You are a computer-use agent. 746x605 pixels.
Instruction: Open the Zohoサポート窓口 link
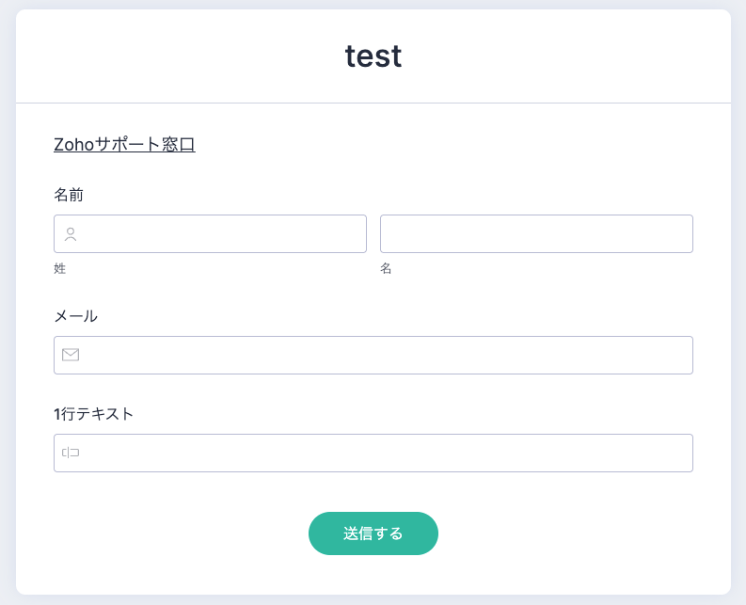click(124, 145)
